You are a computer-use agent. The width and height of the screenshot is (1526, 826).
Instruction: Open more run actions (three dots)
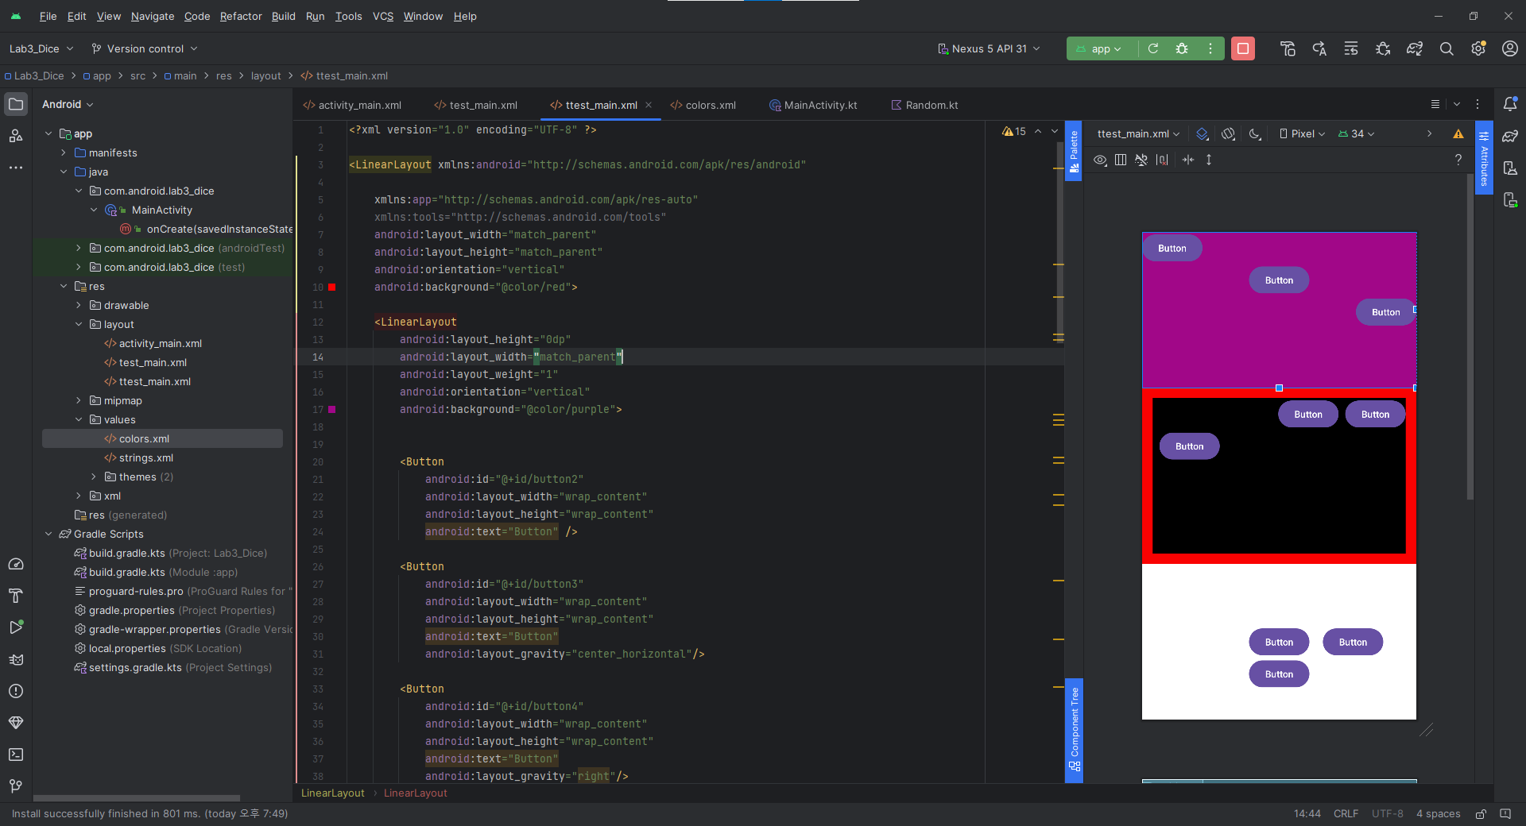point(1210,48)
